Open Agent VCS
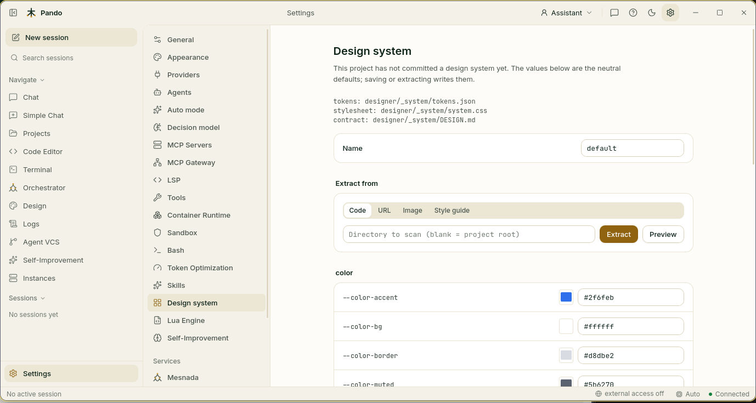The image size is (756, 403). (x=71, y=242)
